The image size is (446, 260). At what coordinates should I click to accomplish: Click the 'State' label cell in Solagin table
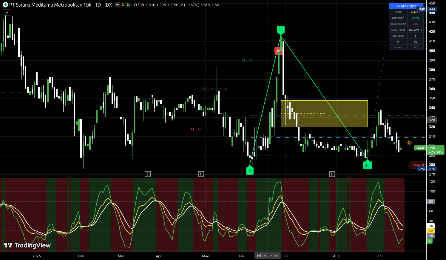click(x=398, y=12)
